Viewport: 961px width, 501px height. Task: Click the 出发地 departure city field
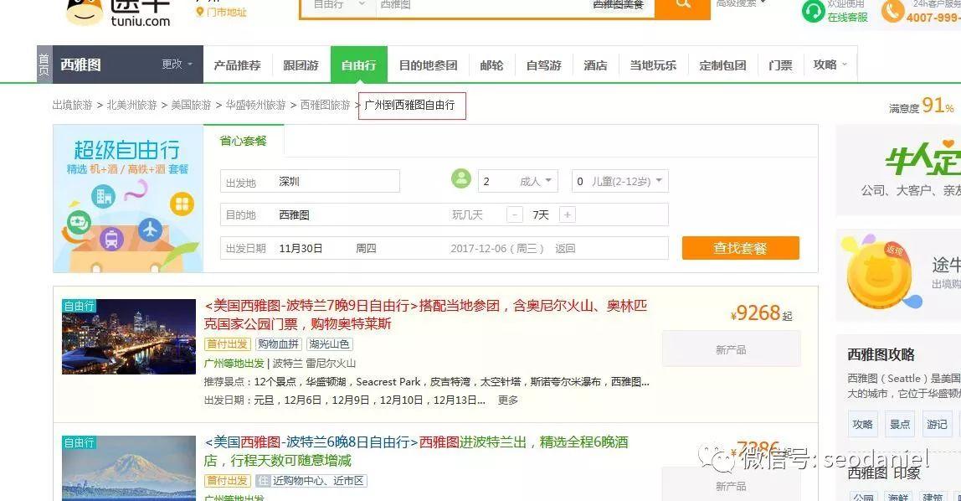310,182
